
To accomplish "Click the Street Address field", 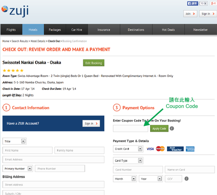I will tap(53, 184).
